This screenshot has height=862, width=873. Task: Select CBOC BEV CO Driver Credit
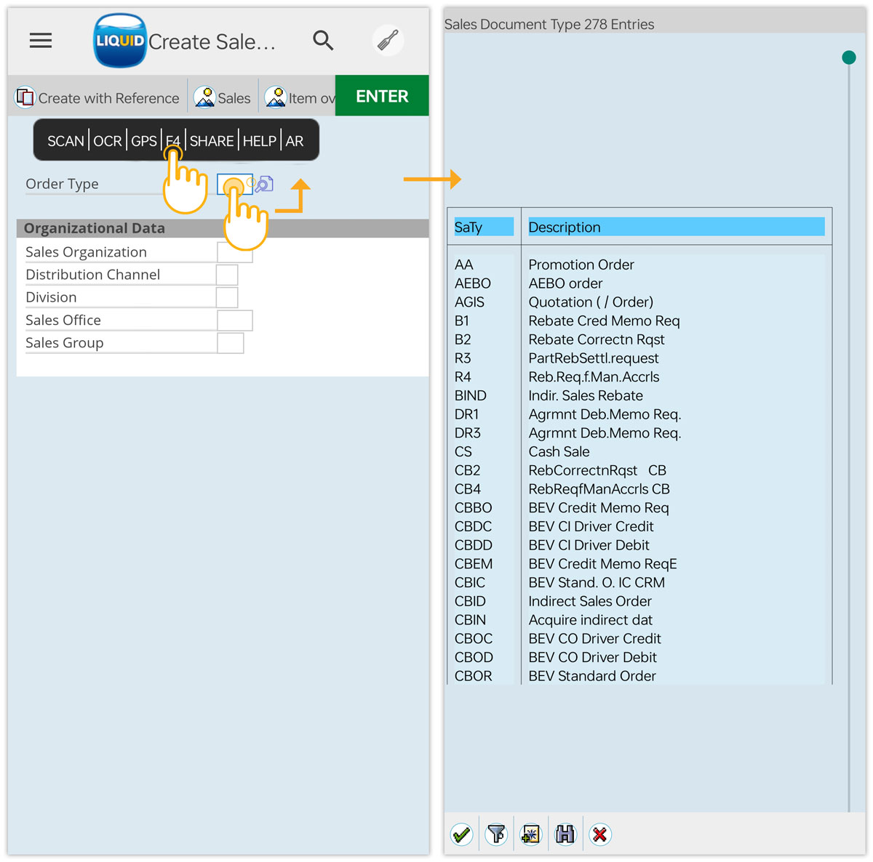pyautogui.click(x=639, y=639)
